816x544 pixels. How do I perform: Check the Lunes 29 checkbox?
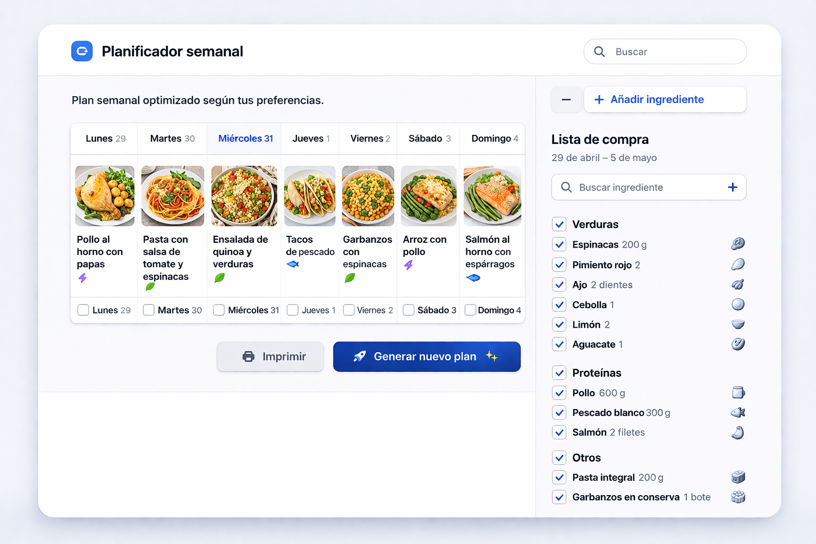[83, 310]
